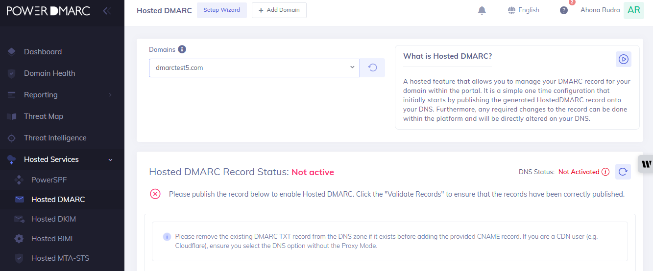
Task: Click the globe language icon
Action: pyautogui.click(x=512, y=10)
